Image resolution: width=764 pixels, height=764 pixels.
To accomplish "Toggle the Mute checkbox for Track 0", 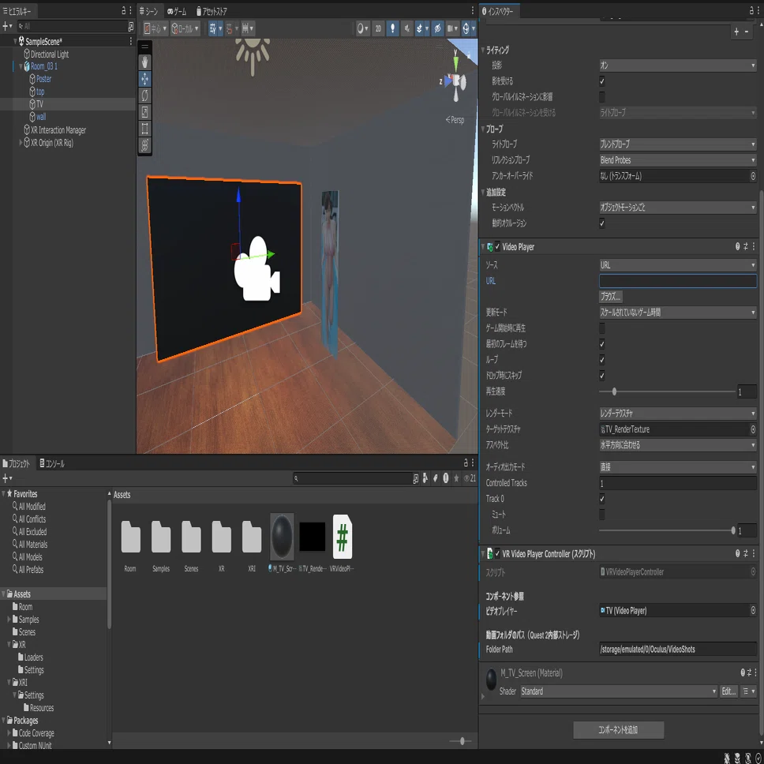I will (x=602, y=515).
